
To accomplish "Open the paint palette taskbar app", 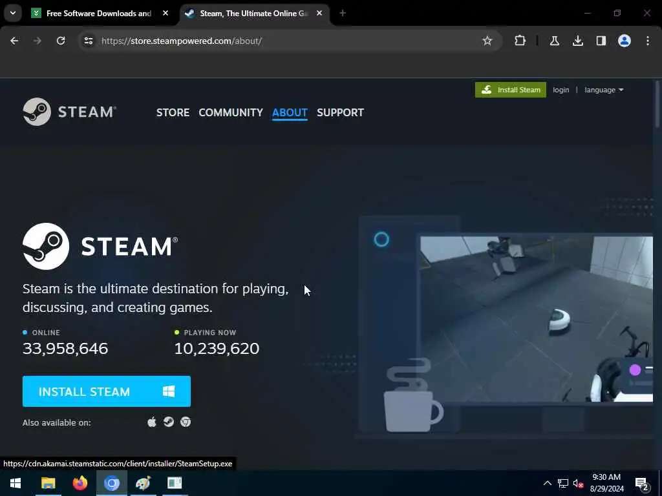I will [x=143, y=483].
